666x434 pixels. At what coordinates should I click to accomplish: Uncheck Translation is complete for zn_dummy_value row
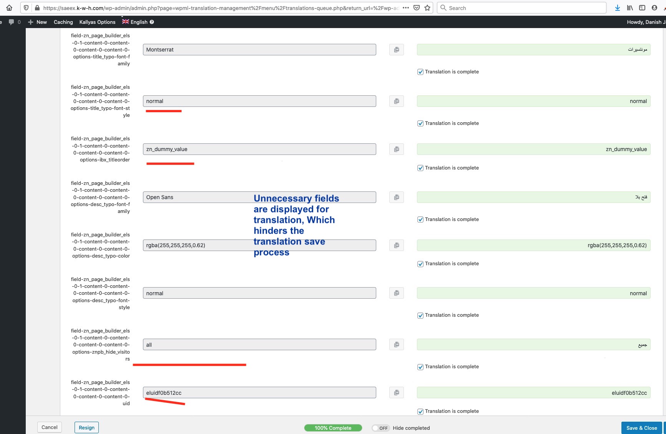click(420, 168)
